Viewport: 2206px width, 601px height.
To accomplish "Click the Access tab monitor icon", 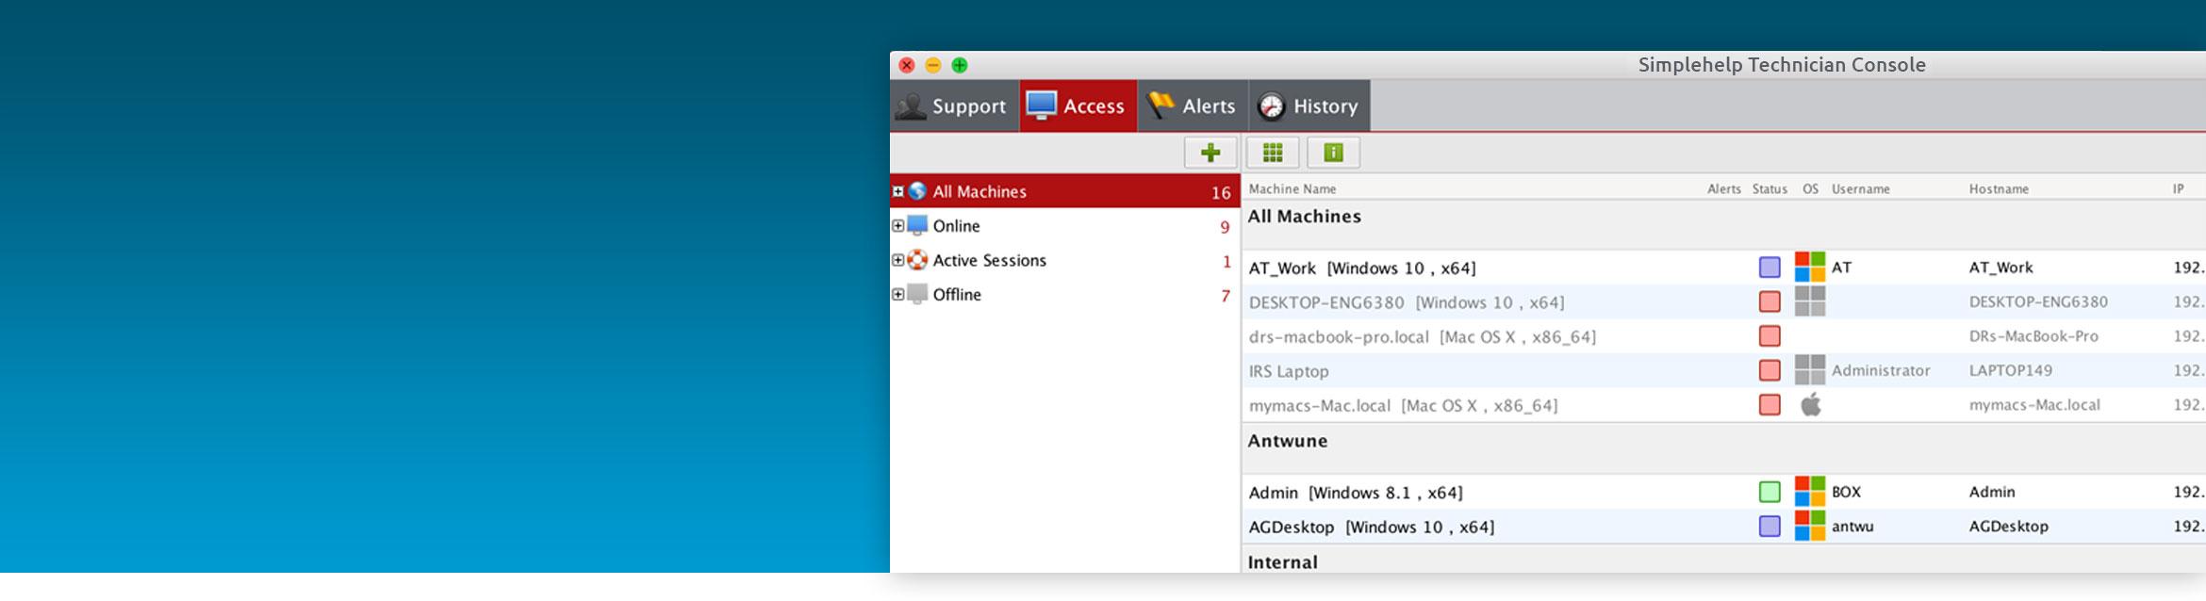I will tap(1041, 106).
